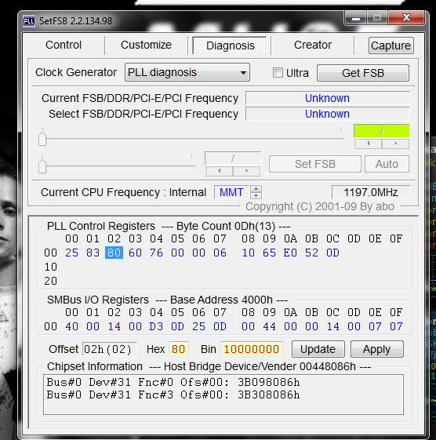The height and width of the screenshot is (440, 436).
Task: Click the Auto button
Action: [x=387, y=164]
